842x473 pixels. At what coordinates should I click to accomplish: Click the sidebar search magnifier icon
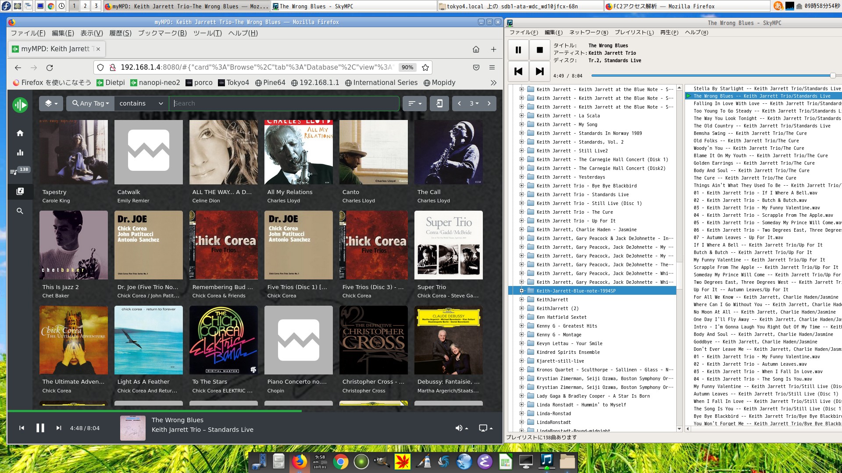tap(20, 211)
